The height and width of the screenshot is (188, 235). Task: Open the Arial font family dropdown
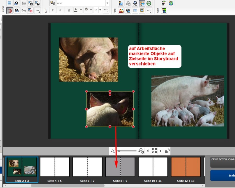(107, 3)
